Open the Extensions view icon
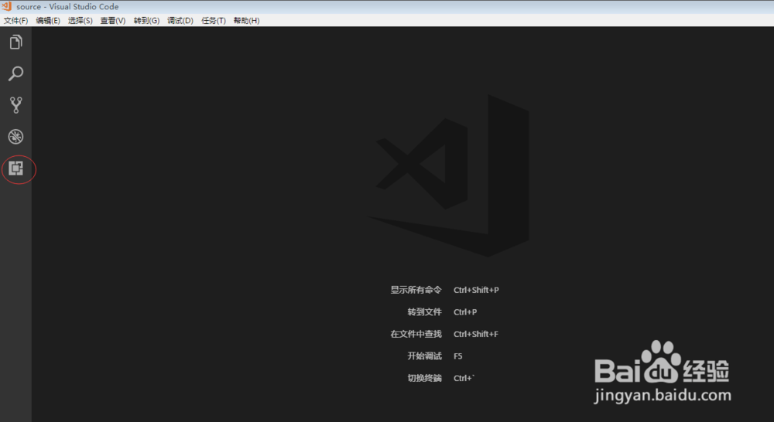Screen dimensions: 774x422 pyautogui.click(x=15, y=168)
